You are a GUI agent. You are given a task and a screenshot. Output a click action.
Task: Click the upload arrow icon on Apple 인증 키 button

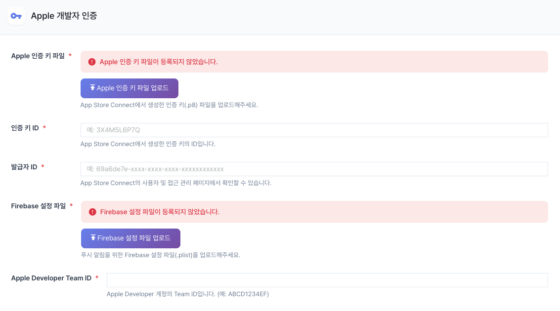pos(92,88)
